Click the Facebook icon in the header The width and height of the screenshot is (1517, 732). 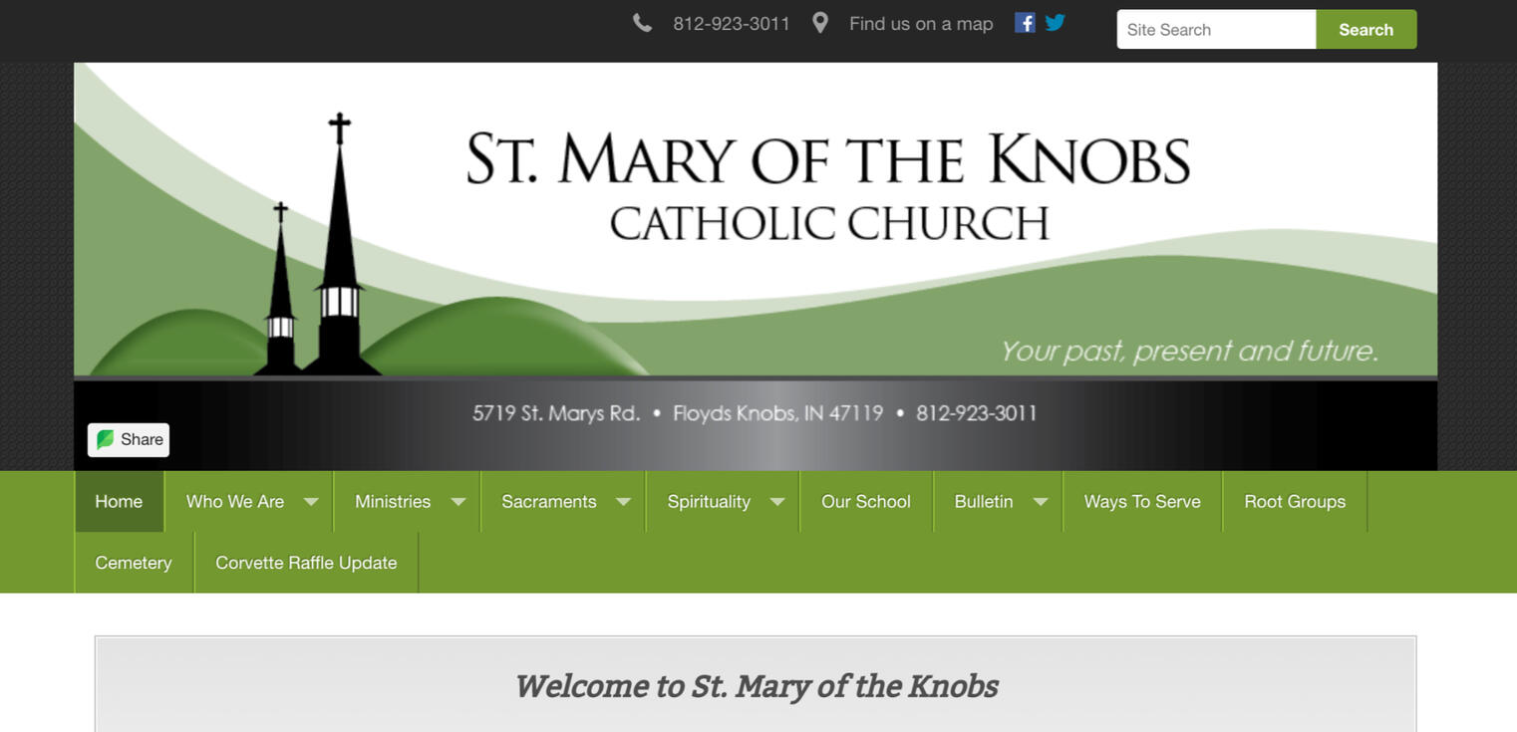[x=1025, y=22]
